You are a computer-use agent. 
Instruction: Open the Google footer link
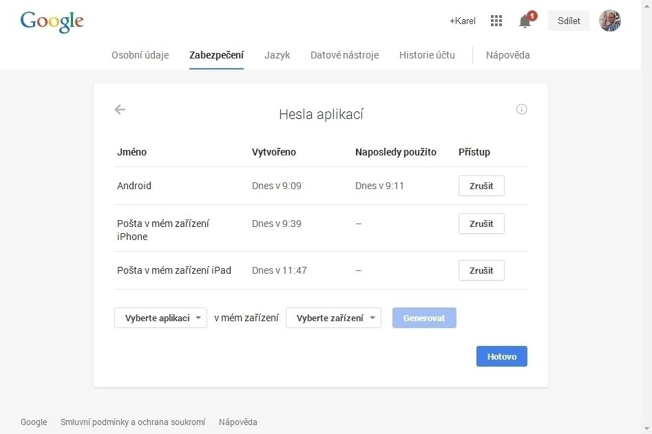click(x=34, y=422)
